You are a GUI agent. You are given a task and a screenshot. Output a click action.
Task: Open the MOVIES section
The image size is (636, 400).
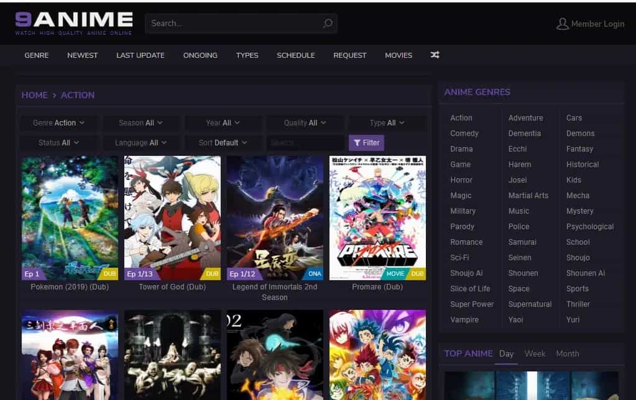399,55
